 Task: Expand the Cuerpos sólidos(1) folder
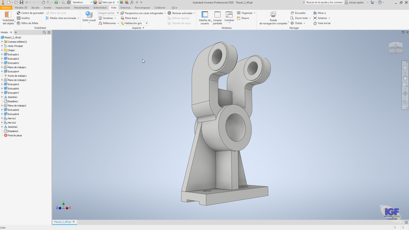click(x=2, y=42)
